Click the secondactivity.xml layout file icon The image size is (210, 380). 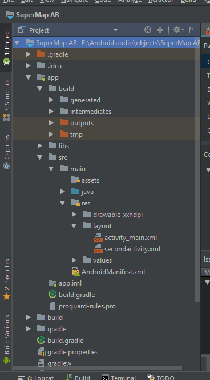(98, 248)
